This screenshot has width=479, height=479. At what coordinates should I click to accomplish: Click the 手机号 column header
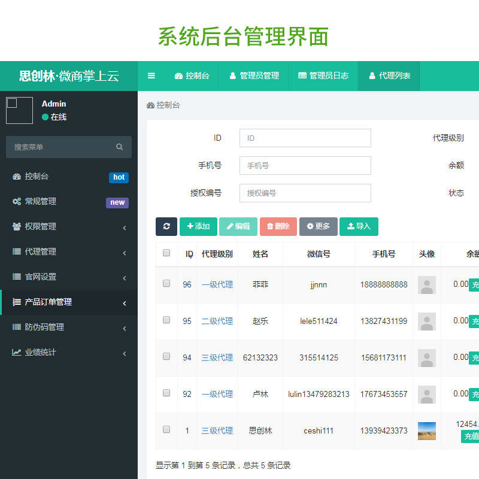point(384,254)
